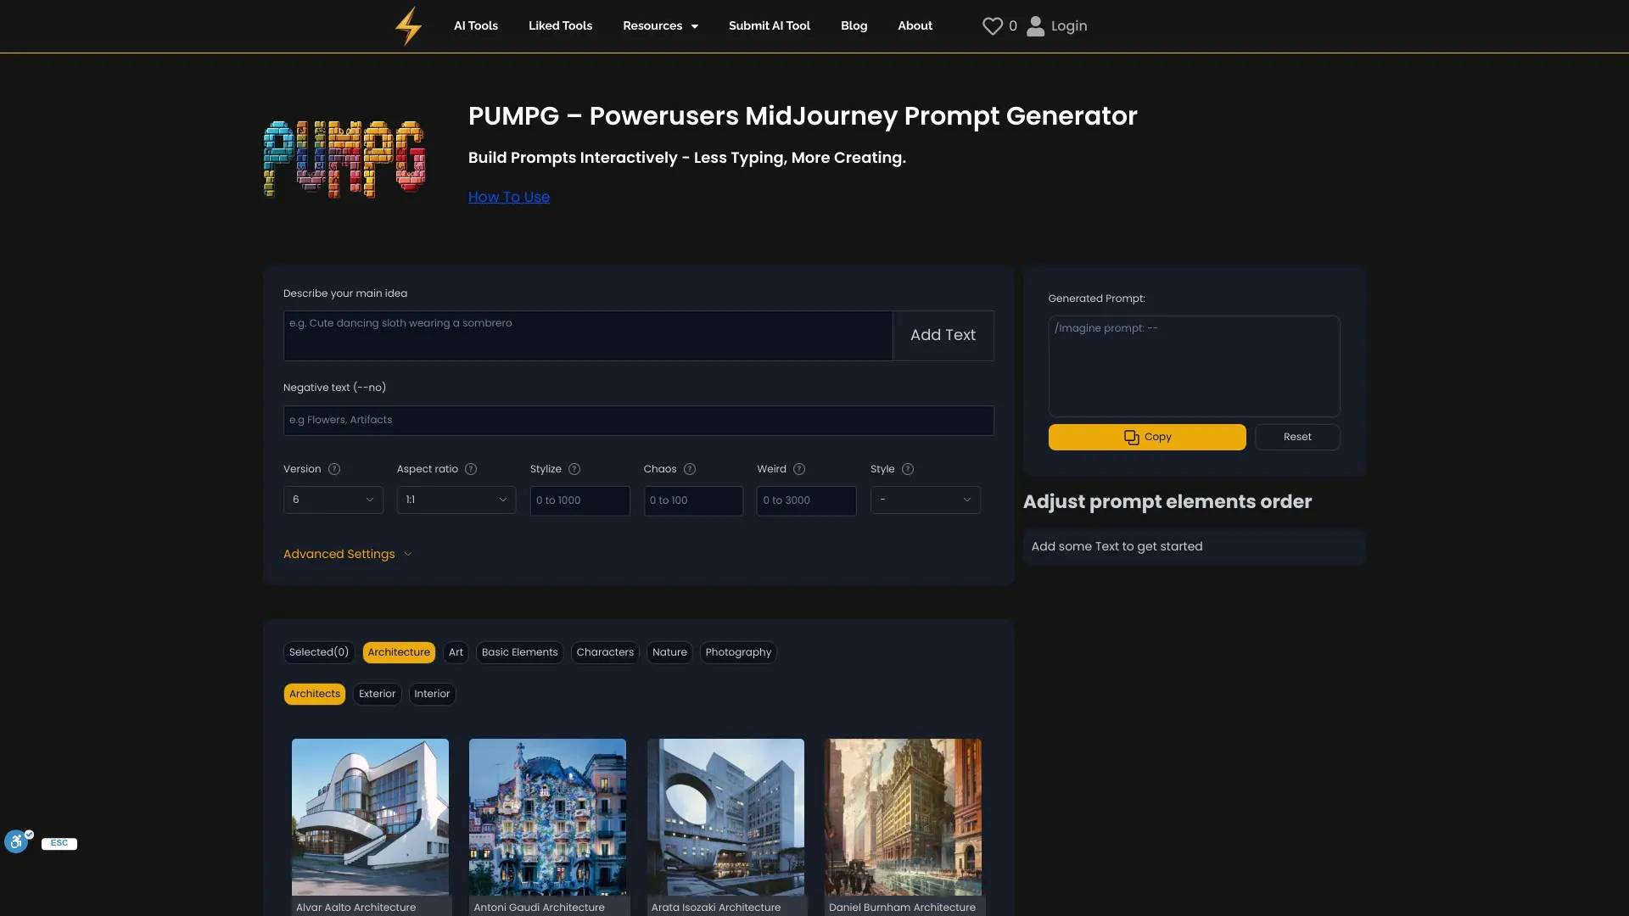Select the Selected(0) category tab

coord(319,652)
